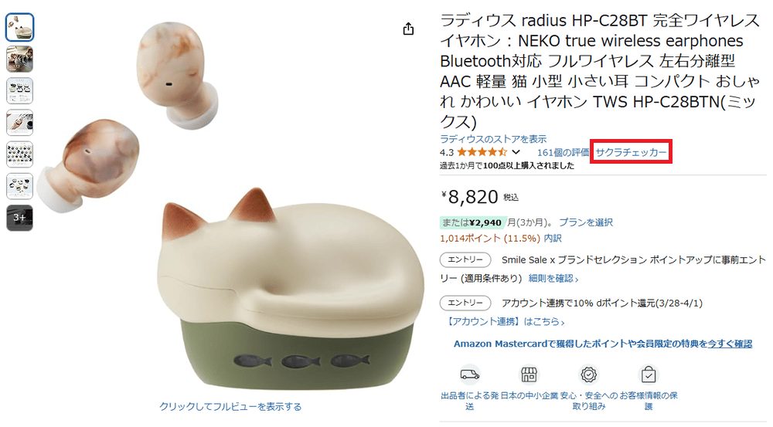This screenshot has width=773, height=427.
Task: Visit ラディウスのストアを表示 store link
Action: 493,139
